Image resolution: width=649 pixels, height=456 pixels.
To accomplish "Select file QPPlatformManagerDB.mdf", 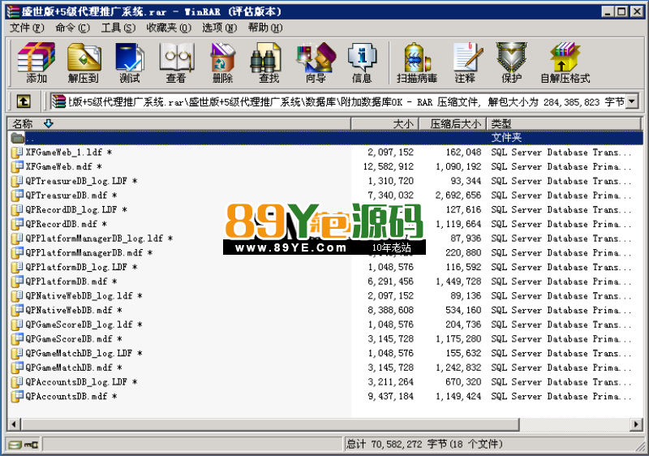I will [x=88, y=253].
